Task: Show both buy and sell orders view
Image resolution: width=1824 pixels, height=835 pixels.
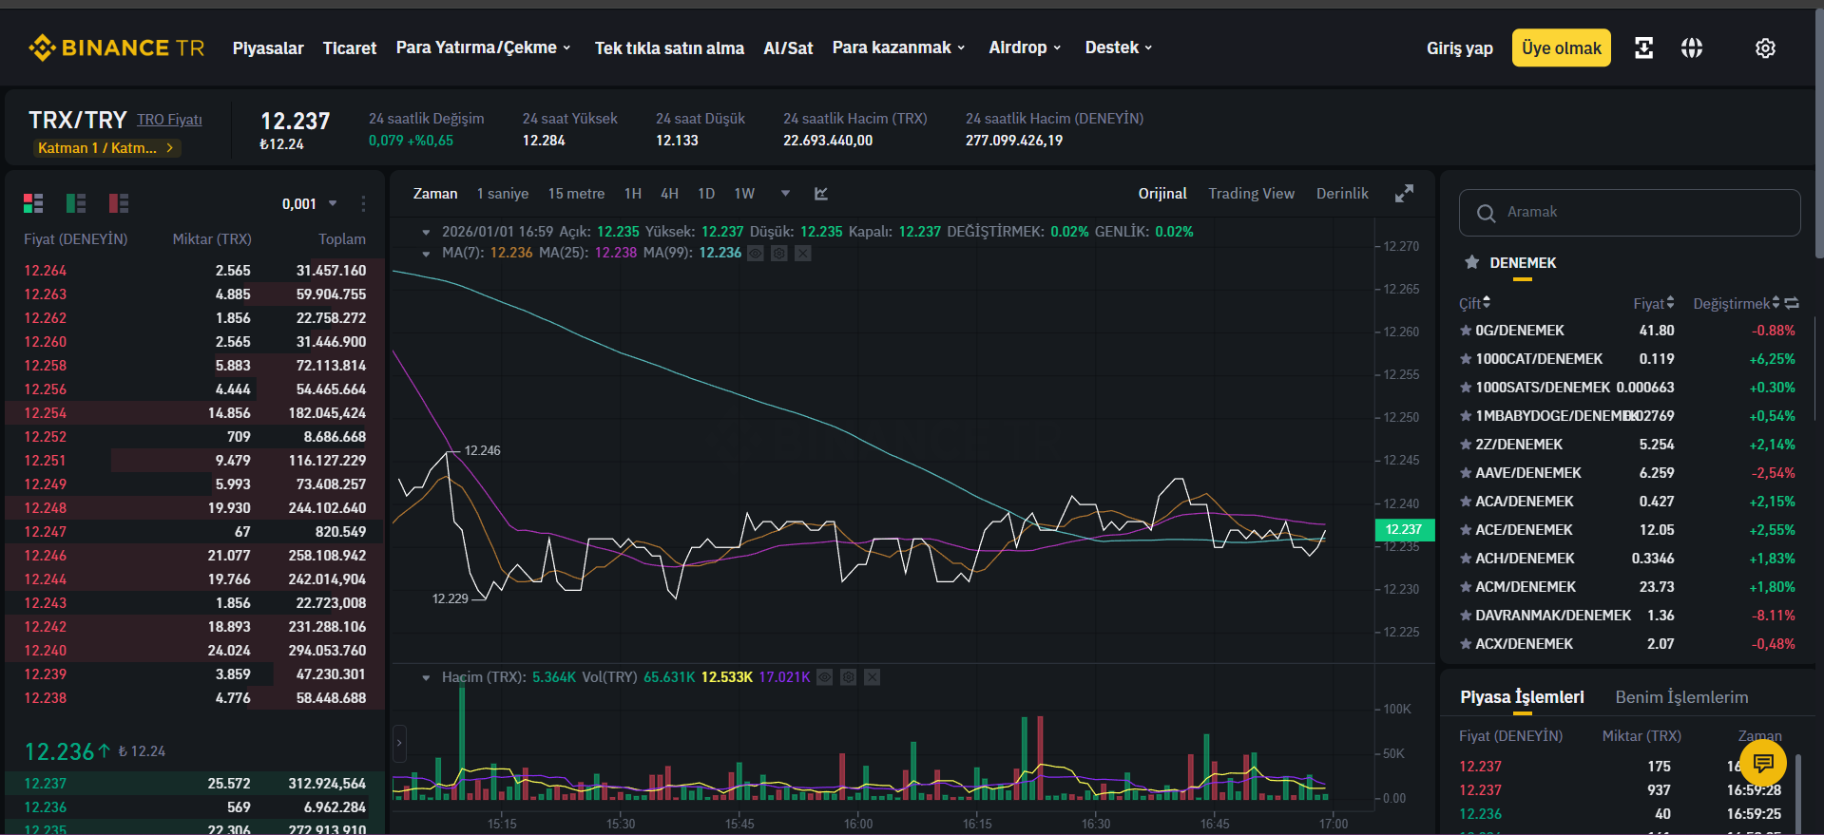Action: coord(33,203)
